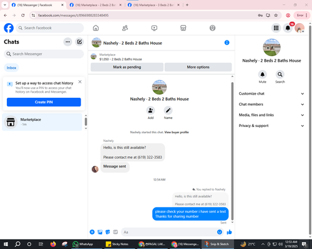Viewport: 312px width, 249px height.
Task: Open Chats options three-dot menu
Action: click(x=67, y=42)
